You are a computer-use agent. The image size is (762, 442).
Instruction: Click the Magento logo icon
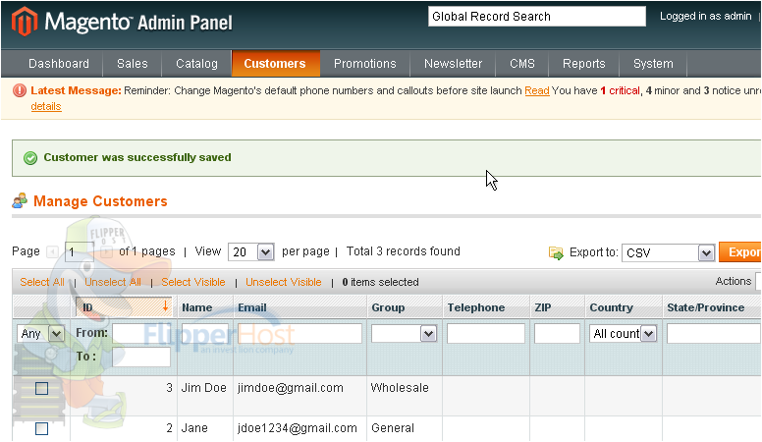pyautogui.click(x=25, y=22)
